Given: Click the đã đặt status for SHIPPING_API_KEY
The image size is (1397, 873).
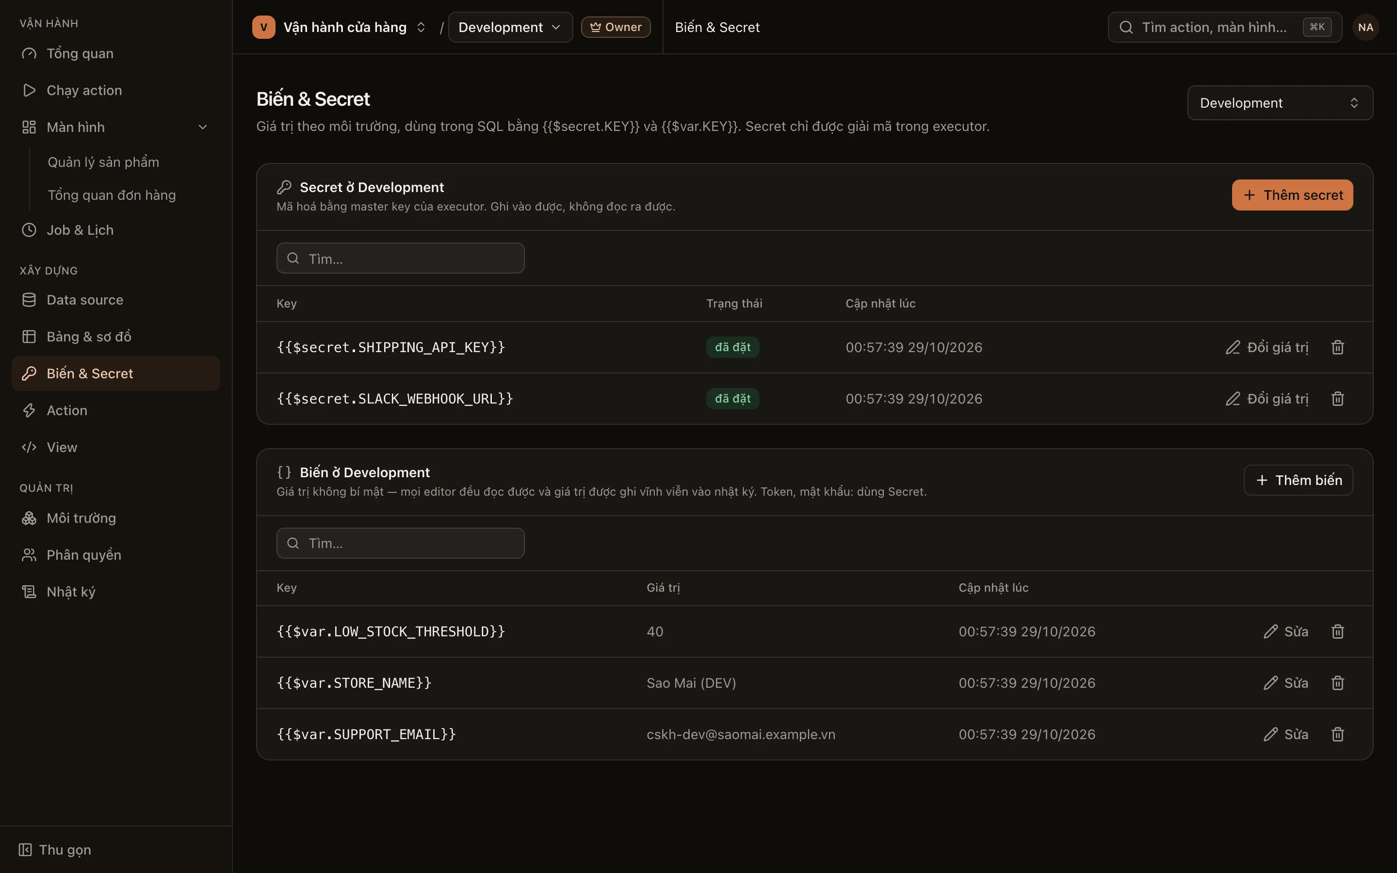Looking at the screenshot, I should tap(732, 347).
